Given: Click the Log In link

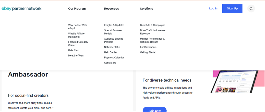Looking at the screenshot, I should click(x=213, y=9).
